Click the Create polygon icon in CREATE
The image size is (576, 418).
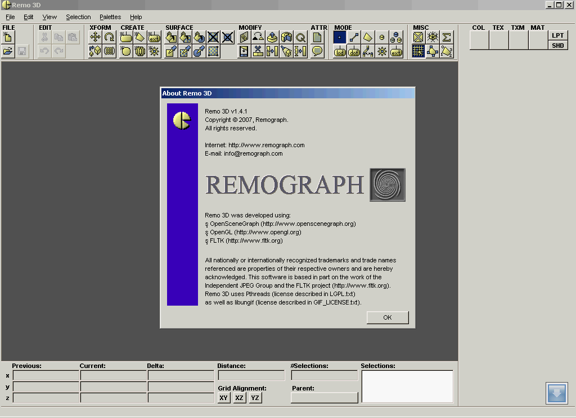pyautogui.click(x=139, y=37)
